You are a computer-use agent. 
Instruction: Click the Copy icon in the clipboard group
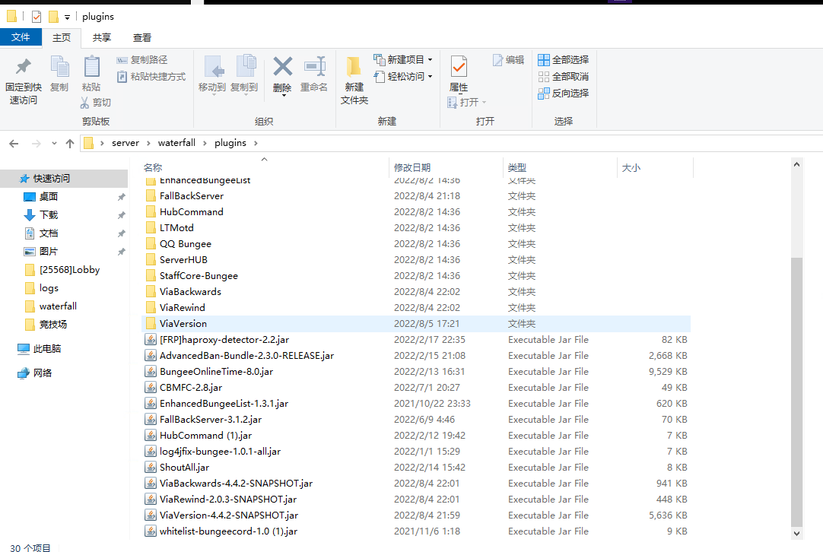coord(59,67)
